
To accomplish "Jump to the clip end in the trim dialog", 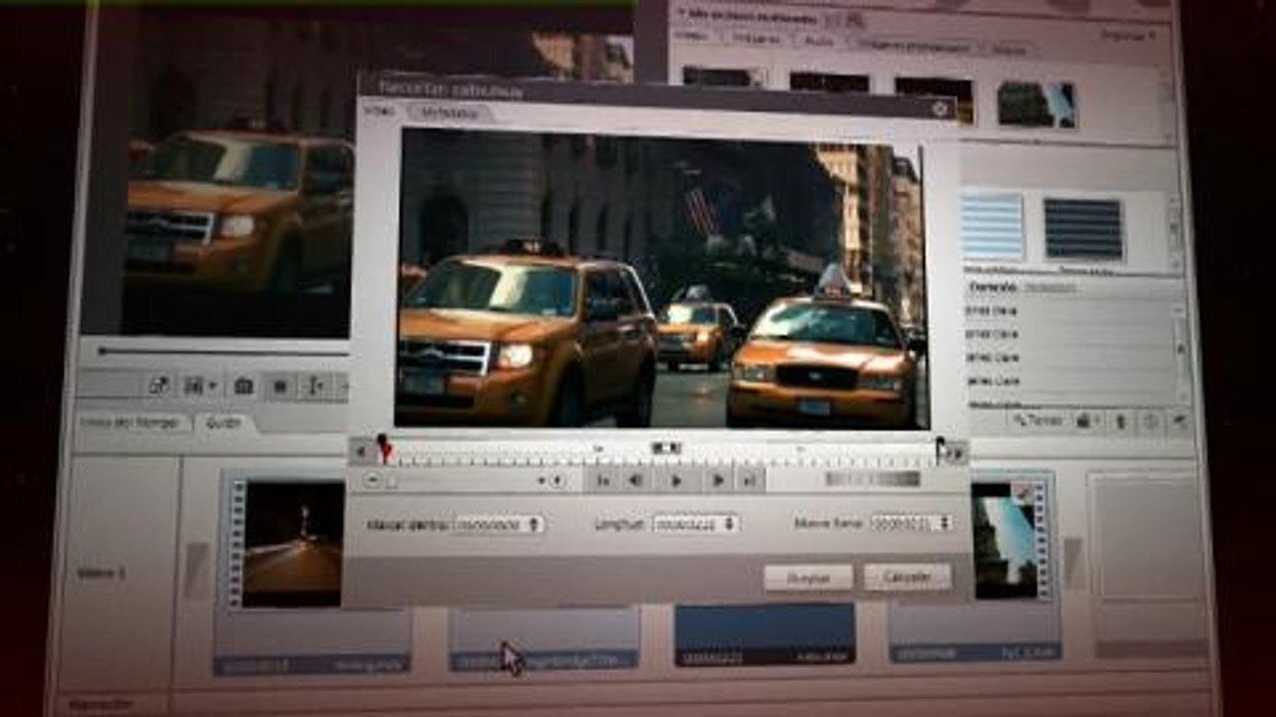I will 749,480.
